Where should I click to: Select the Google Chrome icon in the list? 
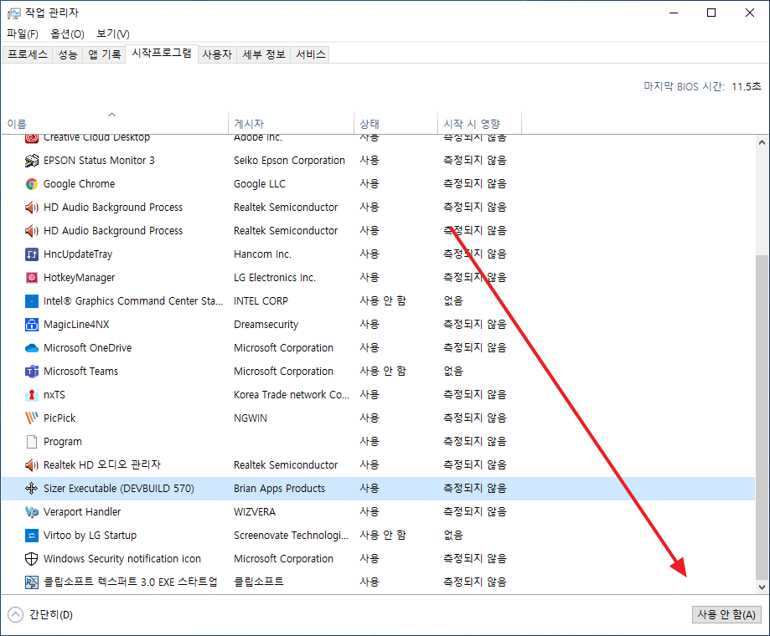tap(32, 184)
